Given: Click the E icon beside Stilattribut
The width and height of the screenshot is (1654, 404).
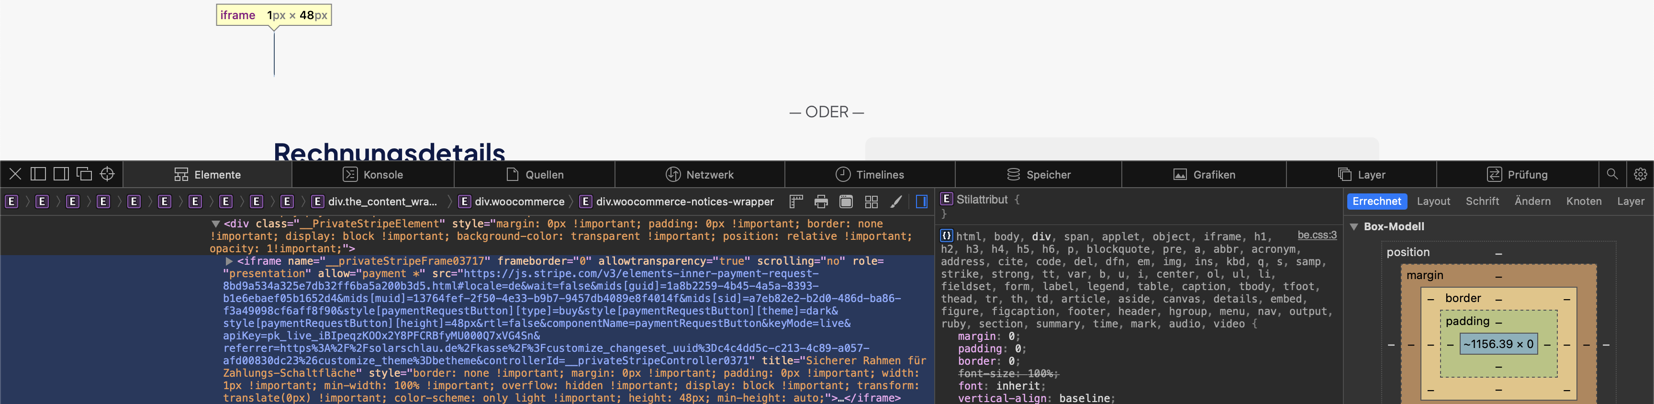Looking at the screenshot, I should pos(947,199).
